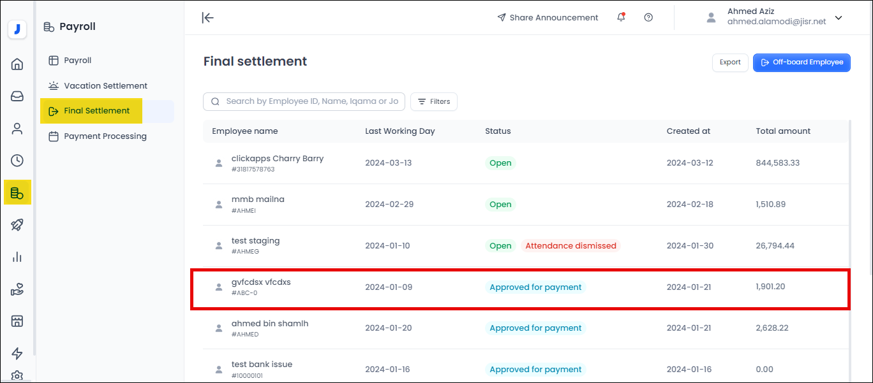Image resolution: width=873 pixels, height=383 pixels.
Task: Open the gvfcdsx vfcdxs settlement row
Action: 261,282
